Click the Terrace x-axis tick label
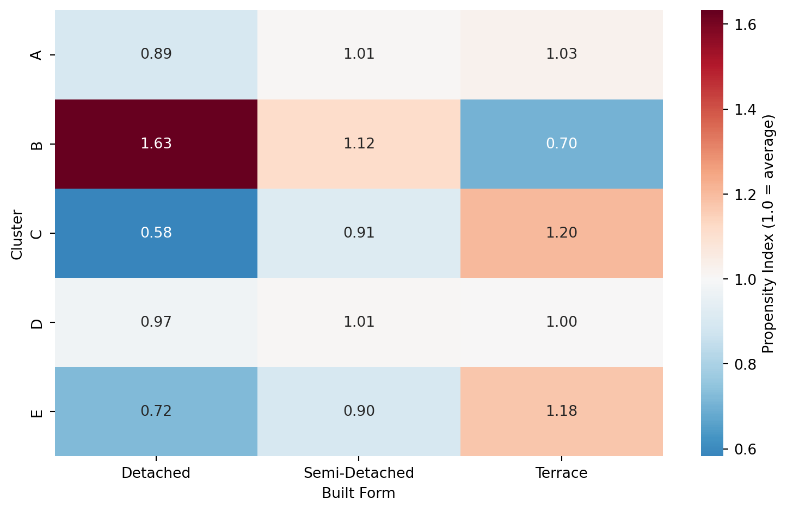The height and width of the screenshot is (511, 787). click(561, 473)
